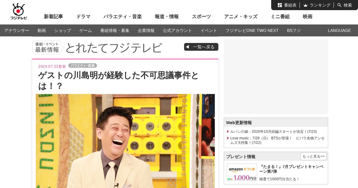Click とれたてフジテレビ heading

pyautogui.click(x=114, y=48)
